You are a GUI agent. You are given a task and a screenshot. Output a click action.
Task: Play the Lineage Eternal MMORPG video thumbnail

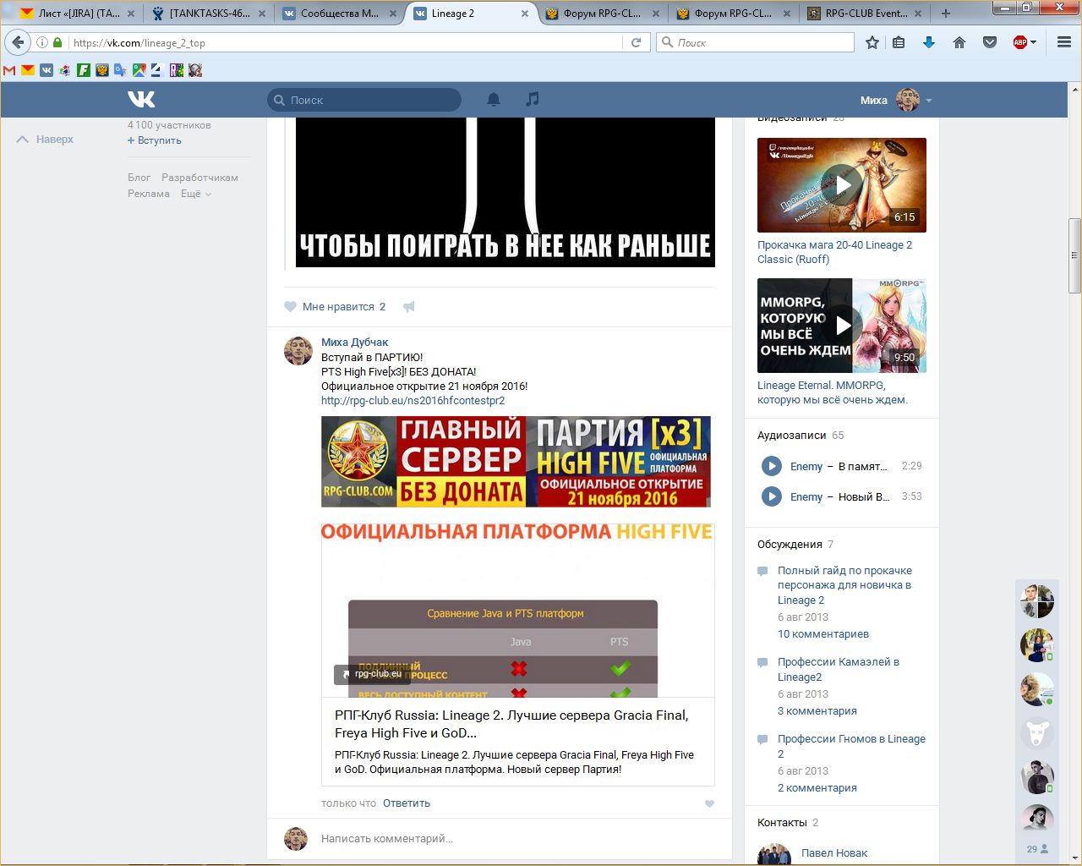tap(842, 326)
